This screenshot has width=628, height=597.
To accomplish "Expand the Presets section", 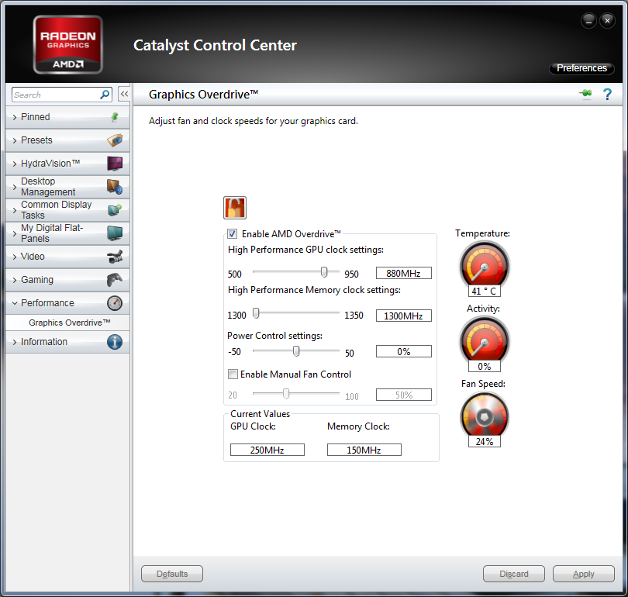I will click(67, 140).
